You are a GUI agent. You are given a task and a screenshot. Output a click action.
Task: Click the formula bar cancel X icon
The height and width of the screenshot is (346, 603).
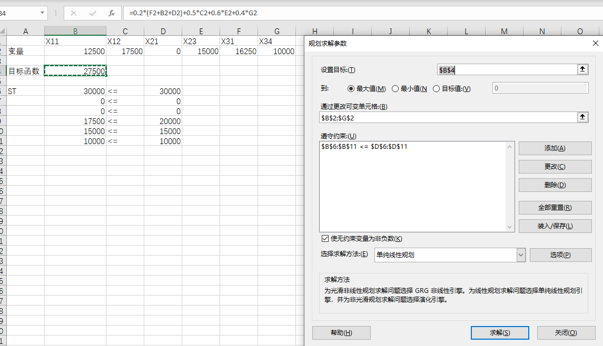(74, 13)
